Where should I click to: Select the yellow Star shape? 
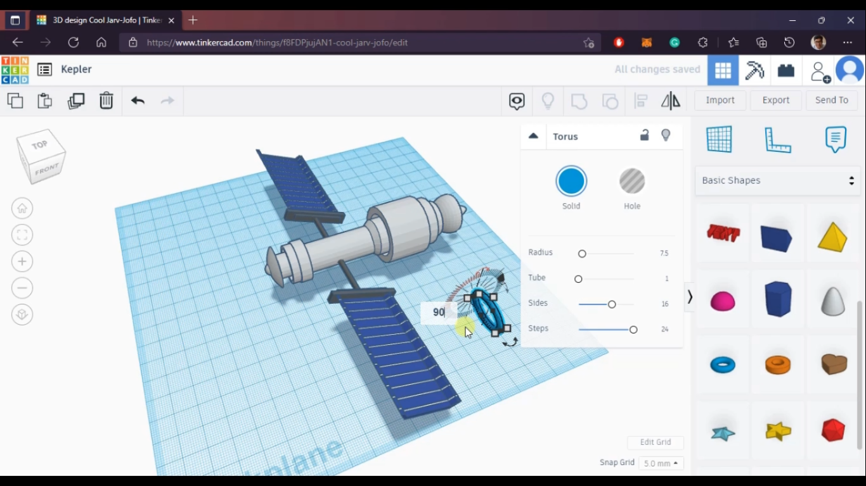pyautogui.click(x=778, y=432)
